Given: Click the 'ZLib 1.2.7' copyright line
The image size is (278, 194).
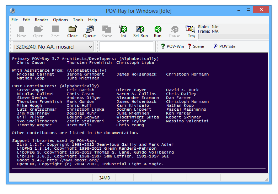Looking at the screenshot, I should point(95,144).
